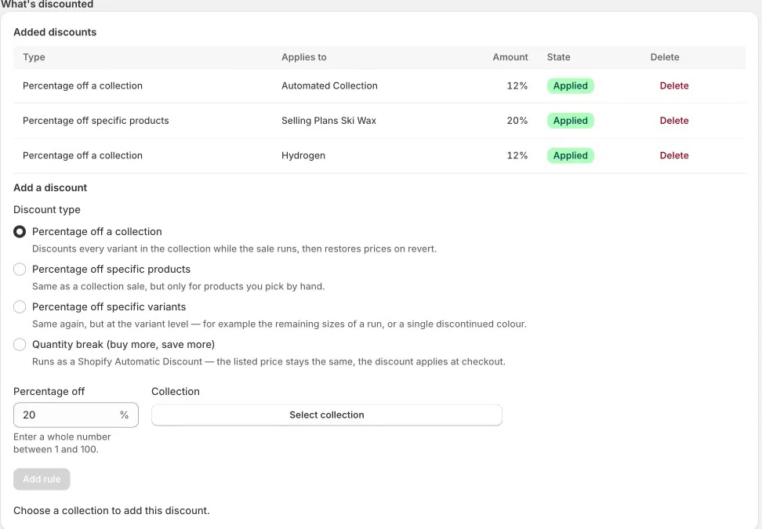Click 'Same as a collection sale' description

click(179, 286)
